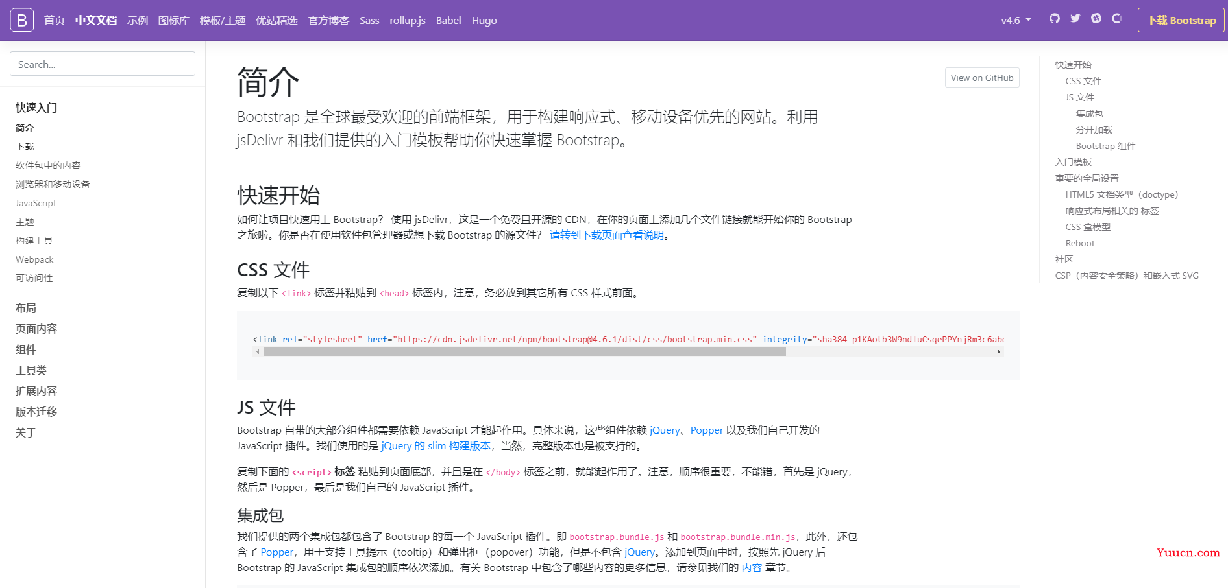
Task: Jump to 分开加载 in right table of contents
Action: coord(1094,130)
